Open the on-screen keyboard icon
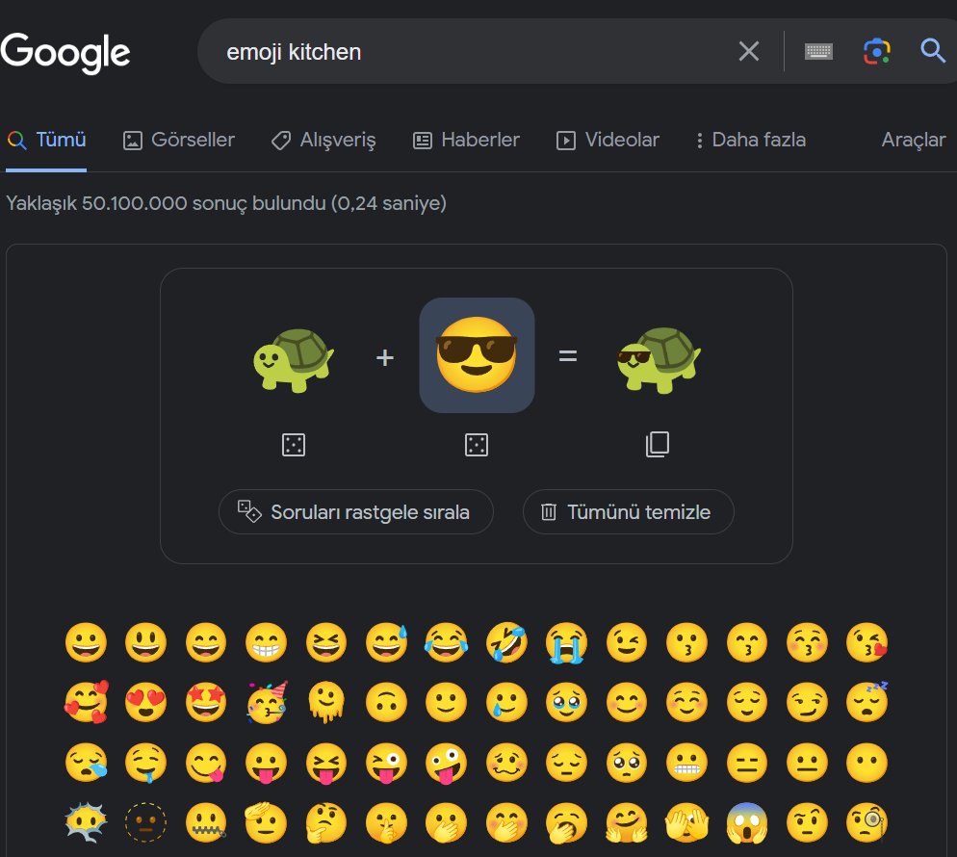Viewport: 957px width, 857px height. tap(818, 51)
